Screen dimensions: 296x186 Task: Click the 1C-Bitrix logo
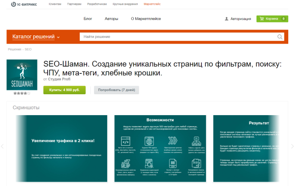pos(24,4)
